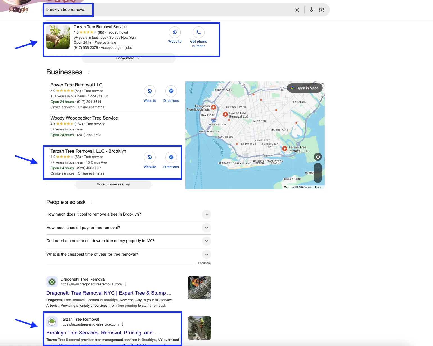
Task: Get Directions to Power Tree Removal LLC
Action: point(171,91)
